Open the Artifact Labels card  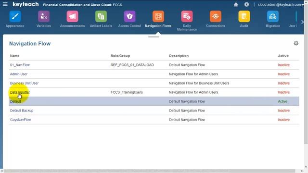101,19
